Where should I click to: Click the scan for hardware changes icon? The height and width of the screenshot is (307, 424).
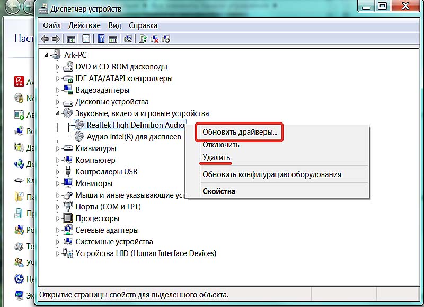(128, 39)
